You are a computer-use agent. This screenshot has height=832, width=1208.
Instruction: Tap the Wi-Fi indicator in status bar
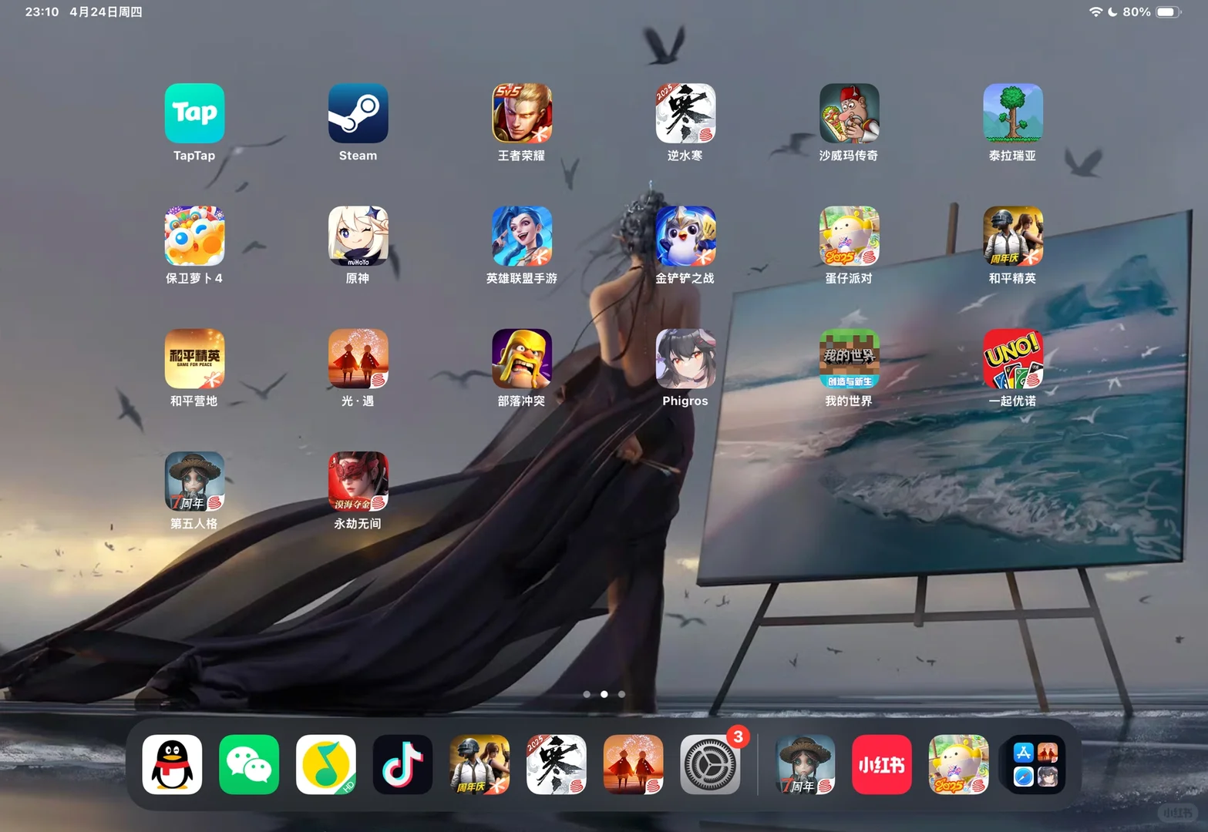[x=1095, y=12]
